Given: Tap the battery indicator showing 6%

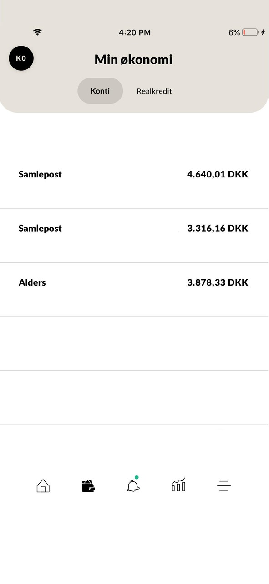Looking at the screenshot, I should point(246,32).
